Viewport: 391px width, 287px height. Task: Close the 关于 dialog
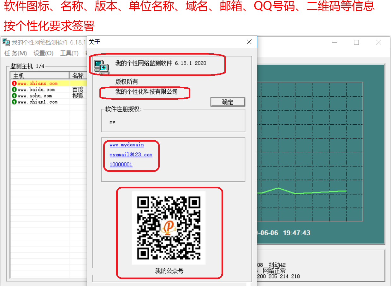coord(249,42)
